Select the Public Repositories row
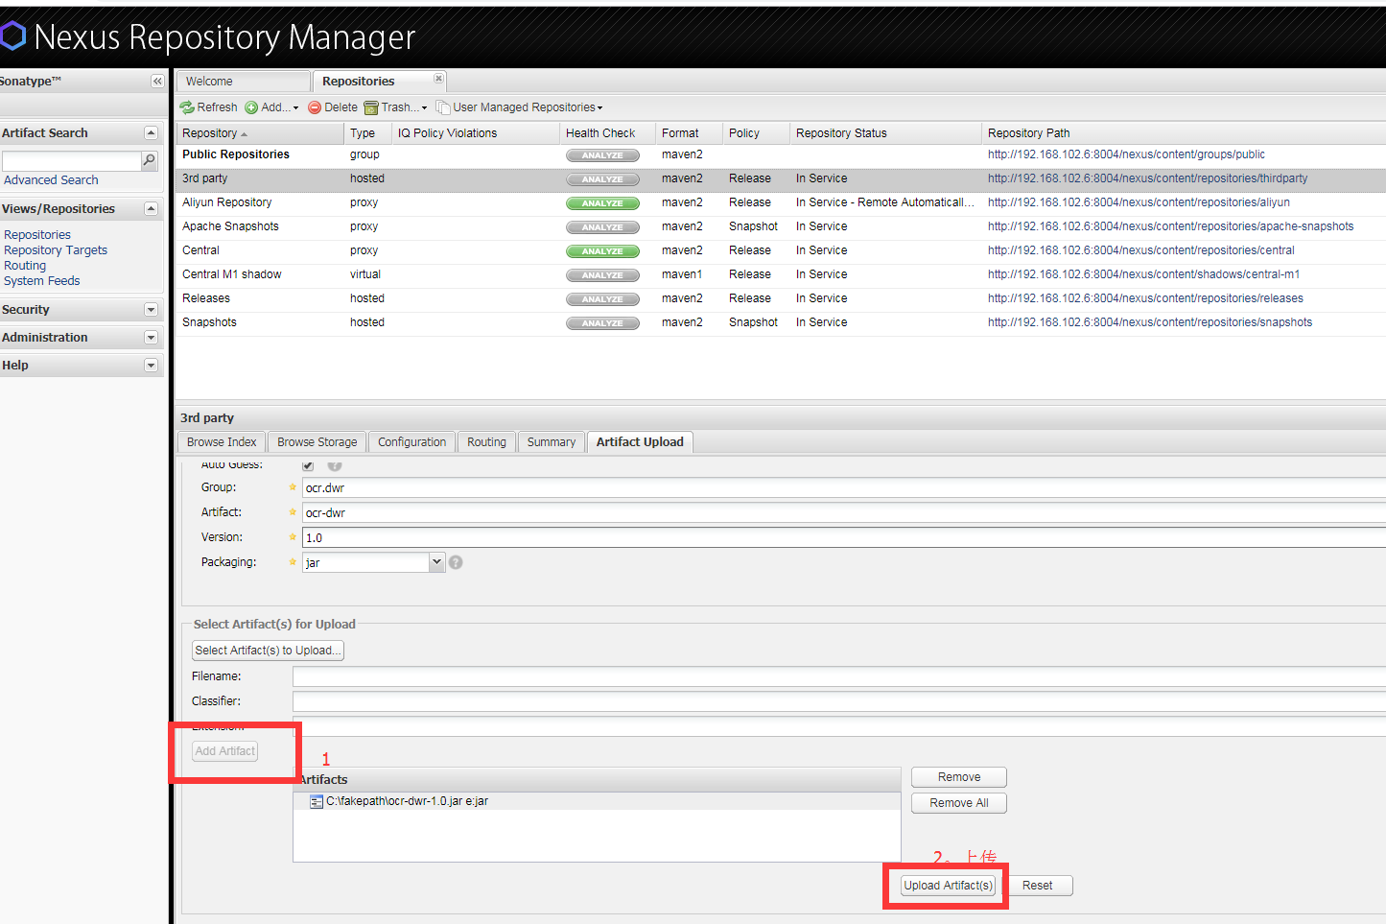 point(781,154)
